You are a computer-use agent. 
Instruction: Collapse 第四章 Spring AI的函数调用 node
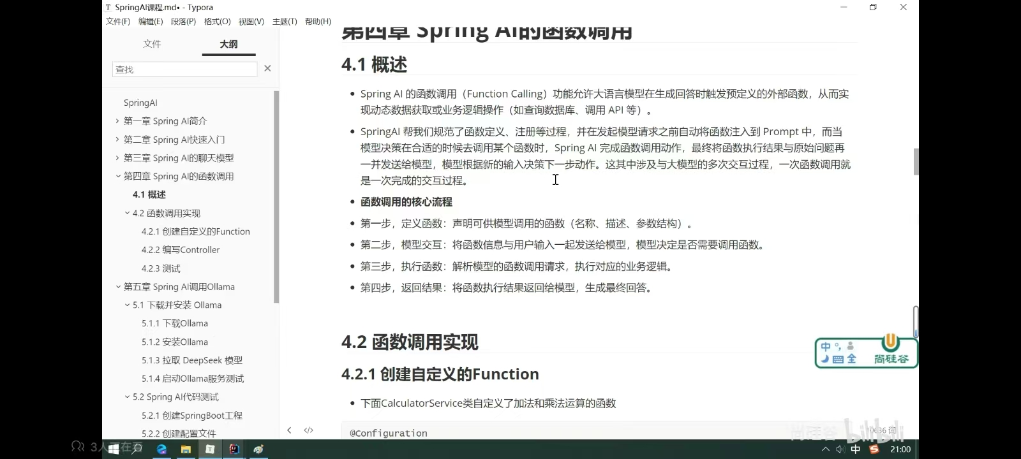[x=117, y=176]
